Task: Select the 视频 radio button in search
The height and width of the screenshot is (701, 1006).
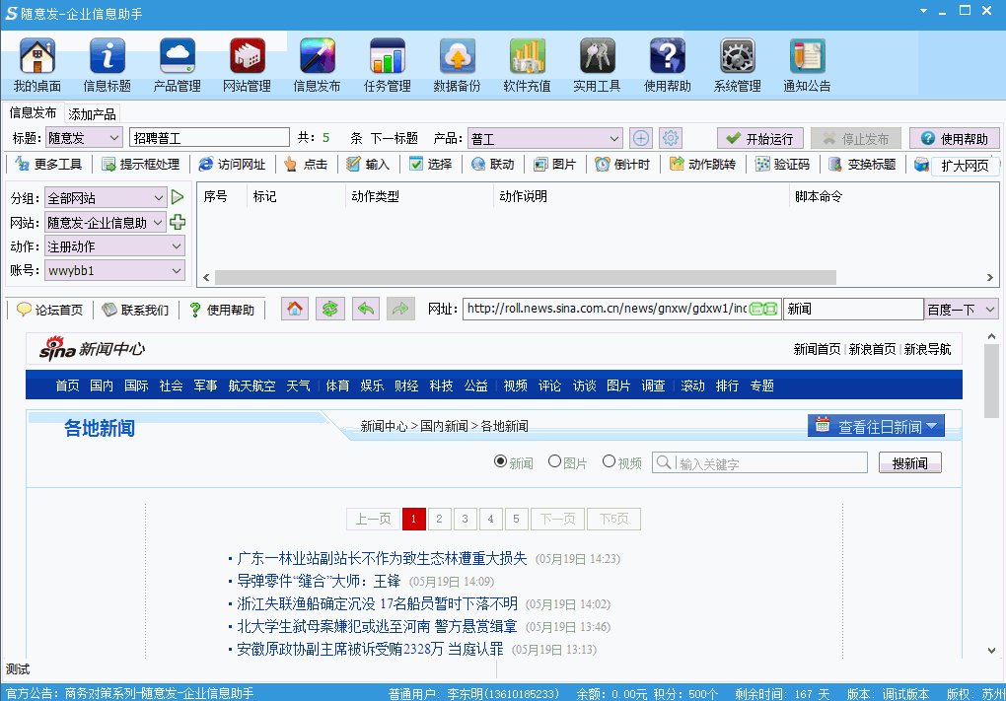Action: click(x=609, y=461)
